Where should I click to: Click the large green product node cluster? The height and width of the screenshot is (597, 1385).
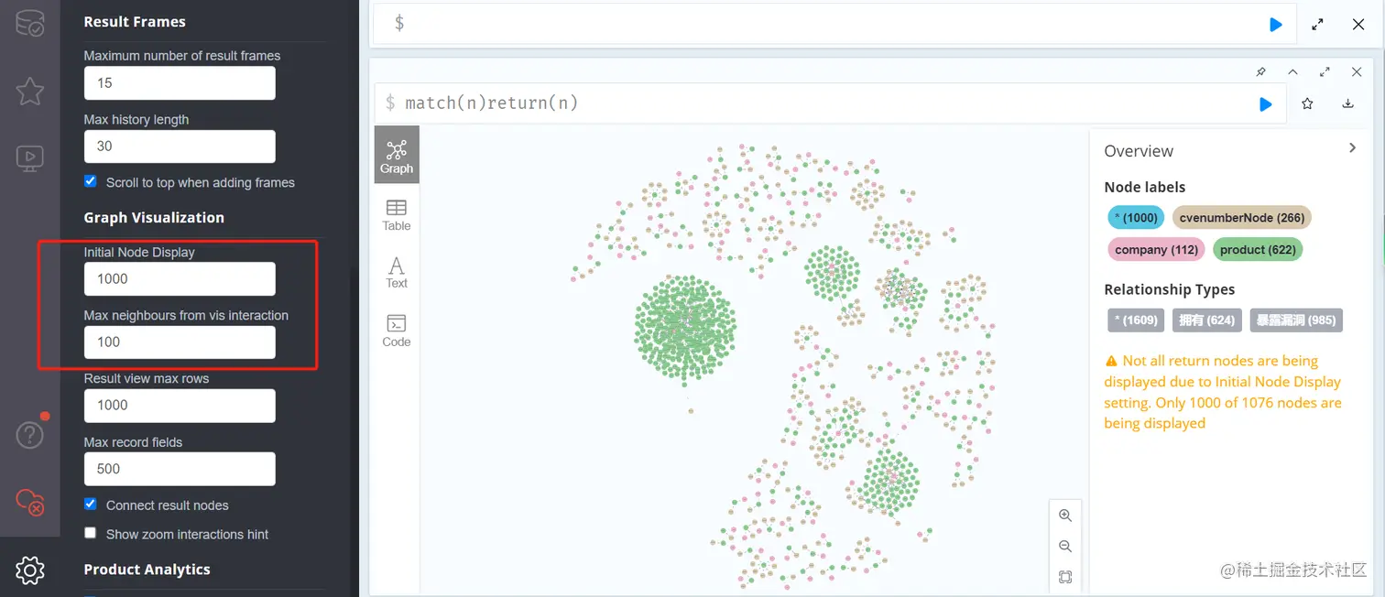(685, 328)
